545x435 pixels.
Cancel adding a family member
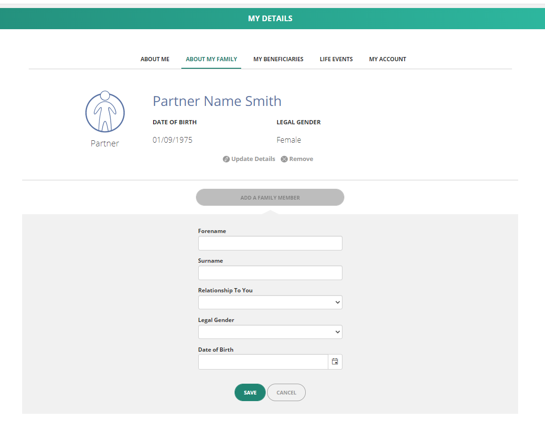[x=286, y=392]
